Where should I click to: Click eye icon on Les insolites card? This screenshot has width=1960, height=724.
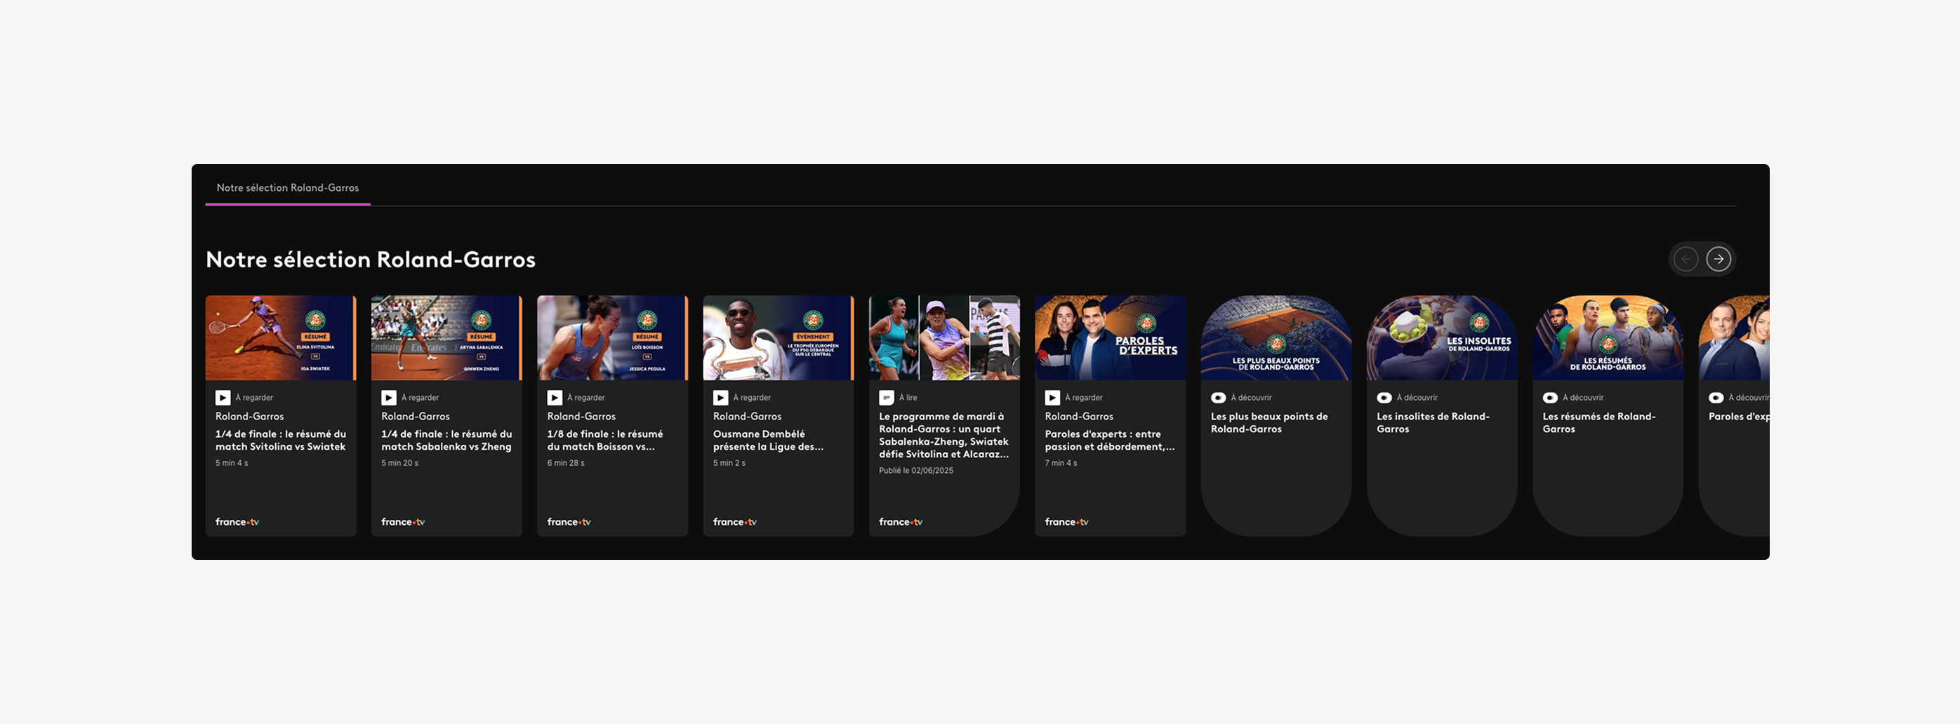[1384, 398]
